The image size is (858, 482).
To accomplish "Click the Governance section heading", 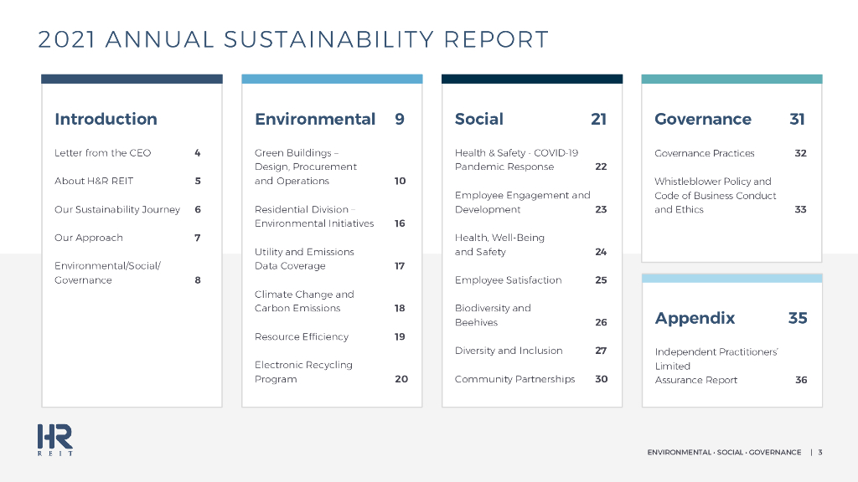I will tap(703, 119).
